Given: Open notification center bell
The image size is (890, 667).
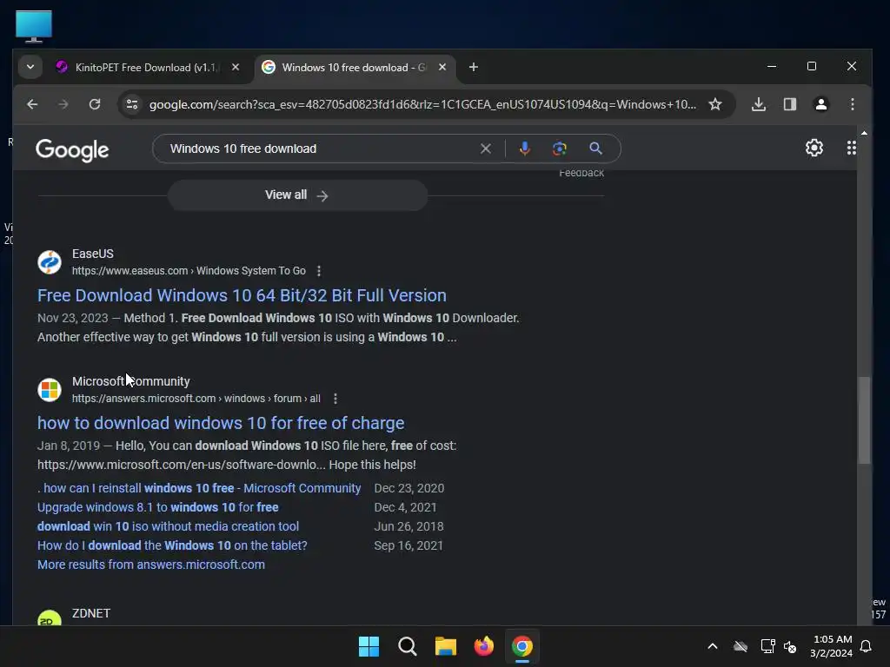Looking at the screenshot, I should click(866, 646).
